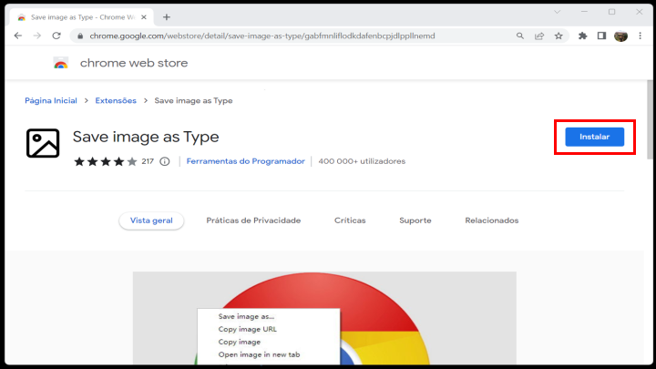The image size is (656, 369).
Task: Minimize the Chrome window
Action: (x=584, y=12)
